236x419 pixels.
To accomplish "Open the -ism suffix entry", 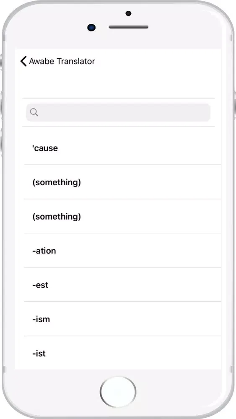I will coord(123,319).
